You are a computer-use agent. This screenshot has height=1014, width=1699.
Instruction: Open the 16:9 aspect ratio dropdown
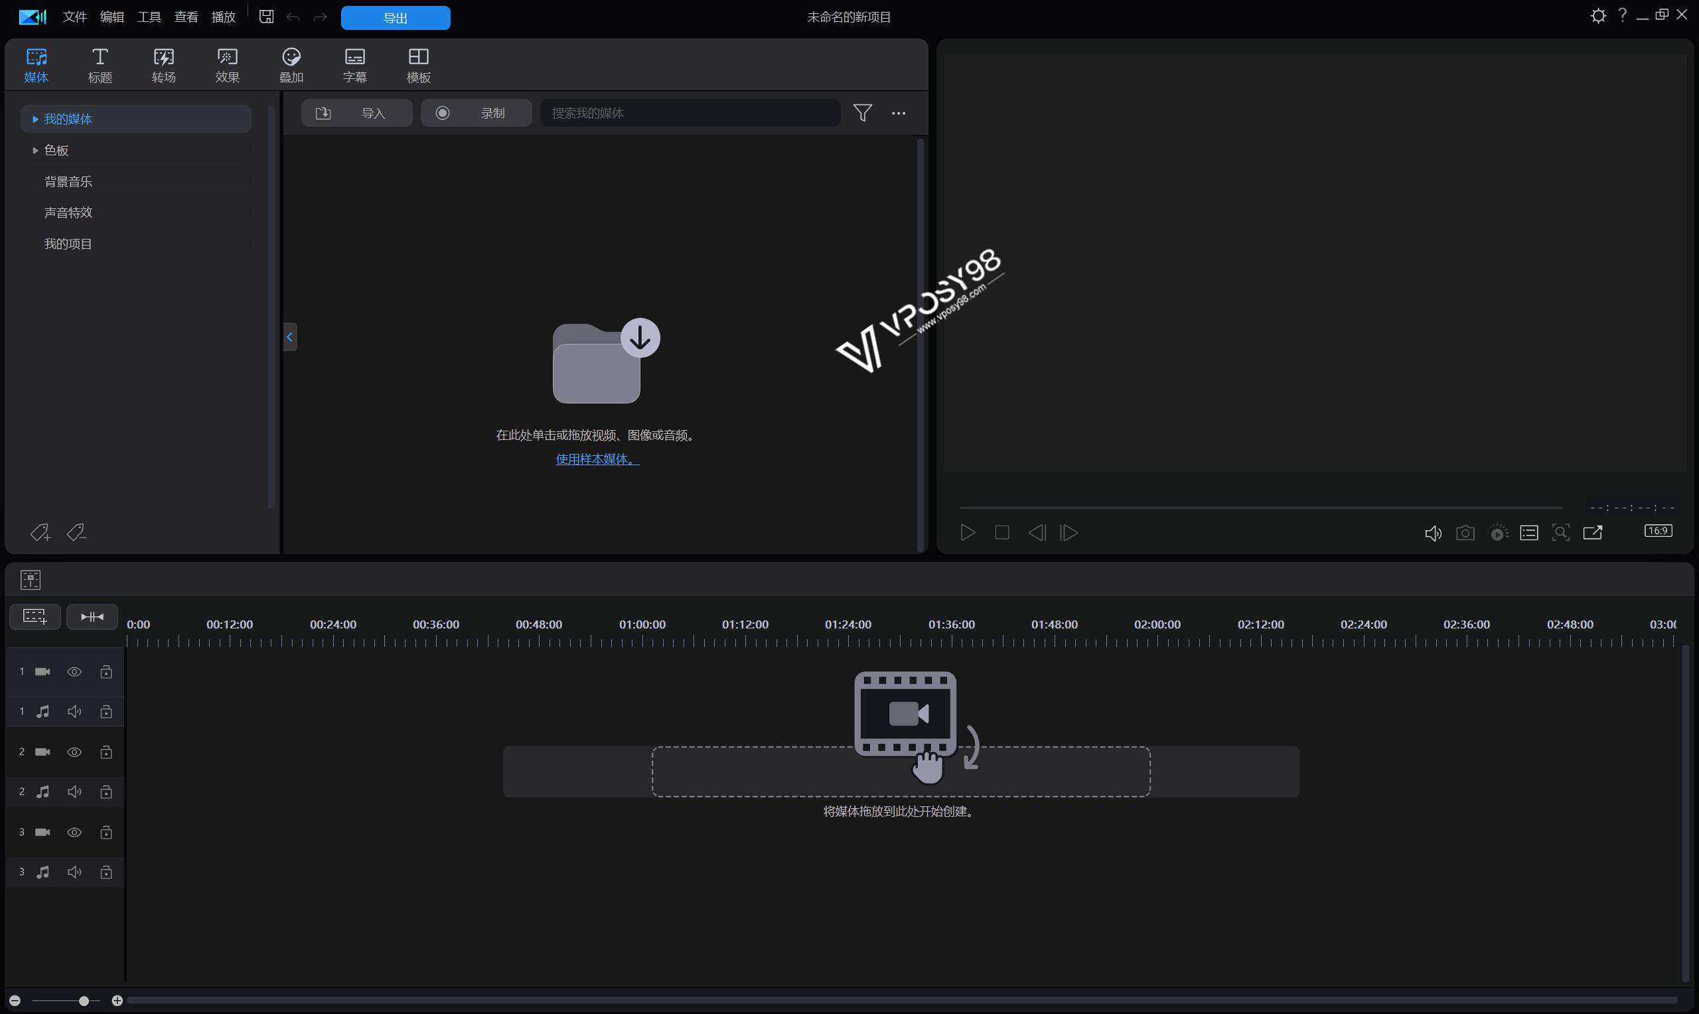click(1657, 531)
